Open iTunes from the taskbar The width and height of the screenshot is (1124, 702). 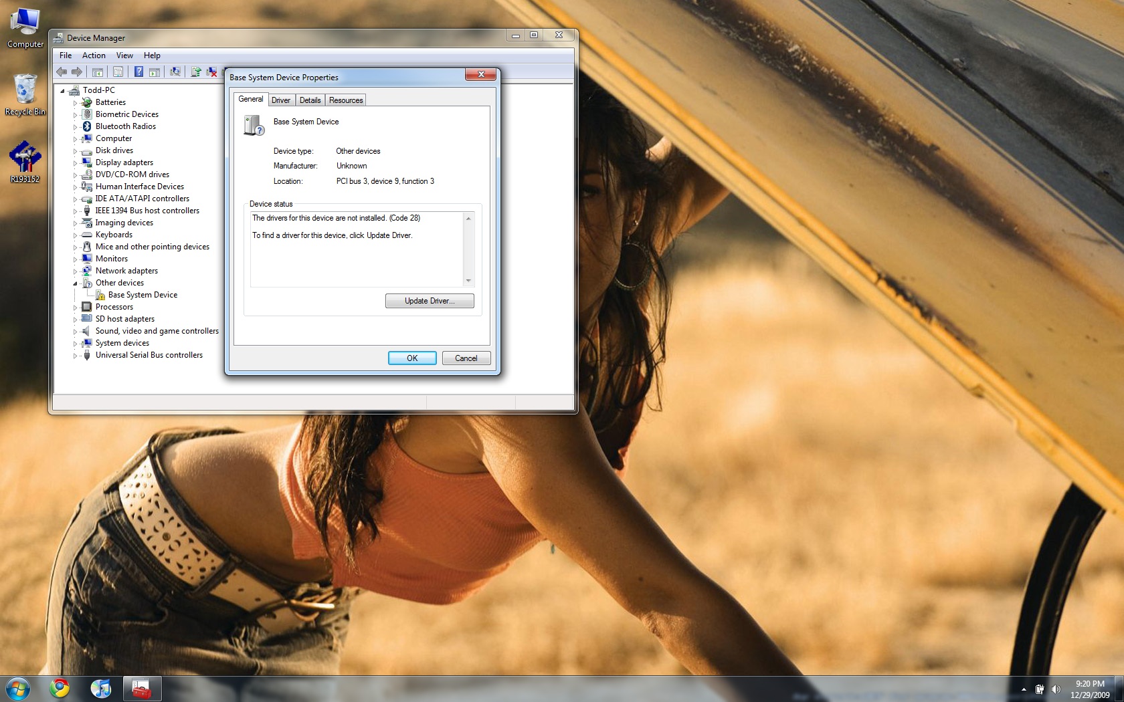click(x=101, y=688)
